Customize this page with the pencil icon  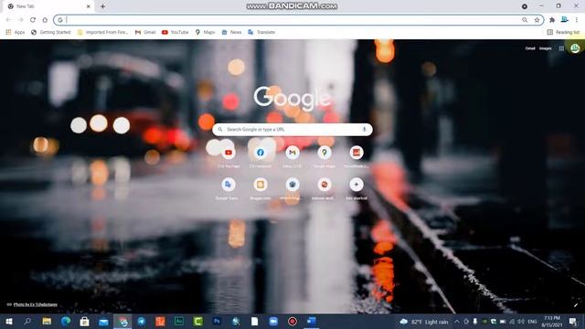click(x=576, y=304)
